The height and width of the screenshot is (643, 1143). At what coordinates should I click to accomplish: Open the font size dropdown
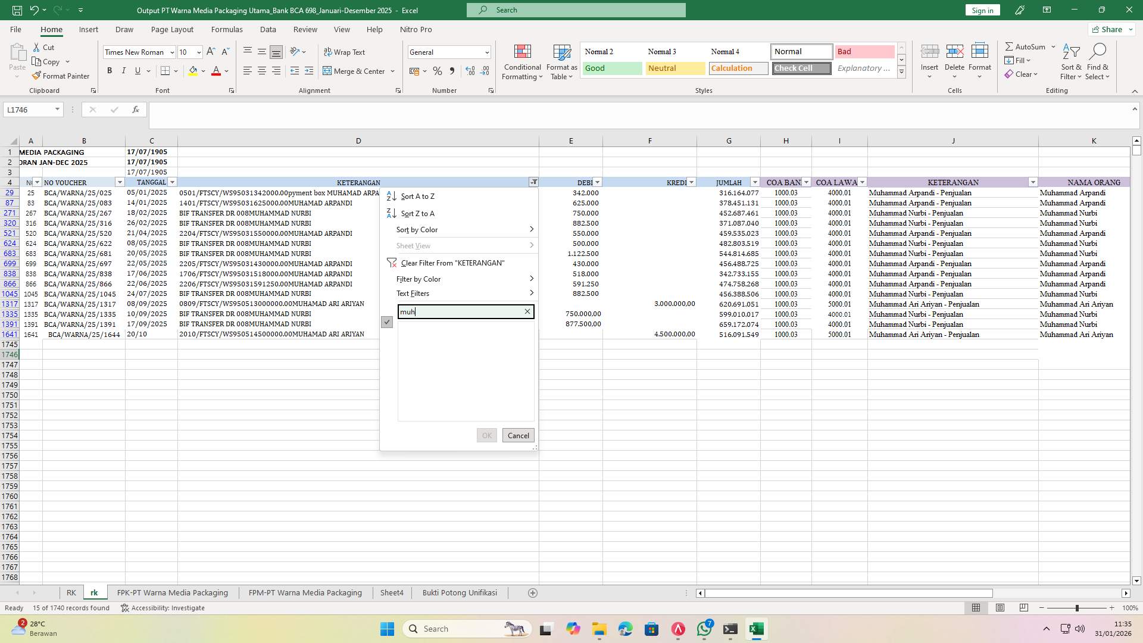point(198,52)
